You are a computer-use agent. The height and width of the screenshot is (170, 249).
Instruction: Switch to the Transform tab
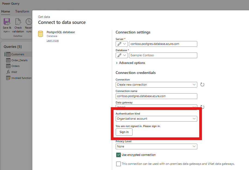22,11
